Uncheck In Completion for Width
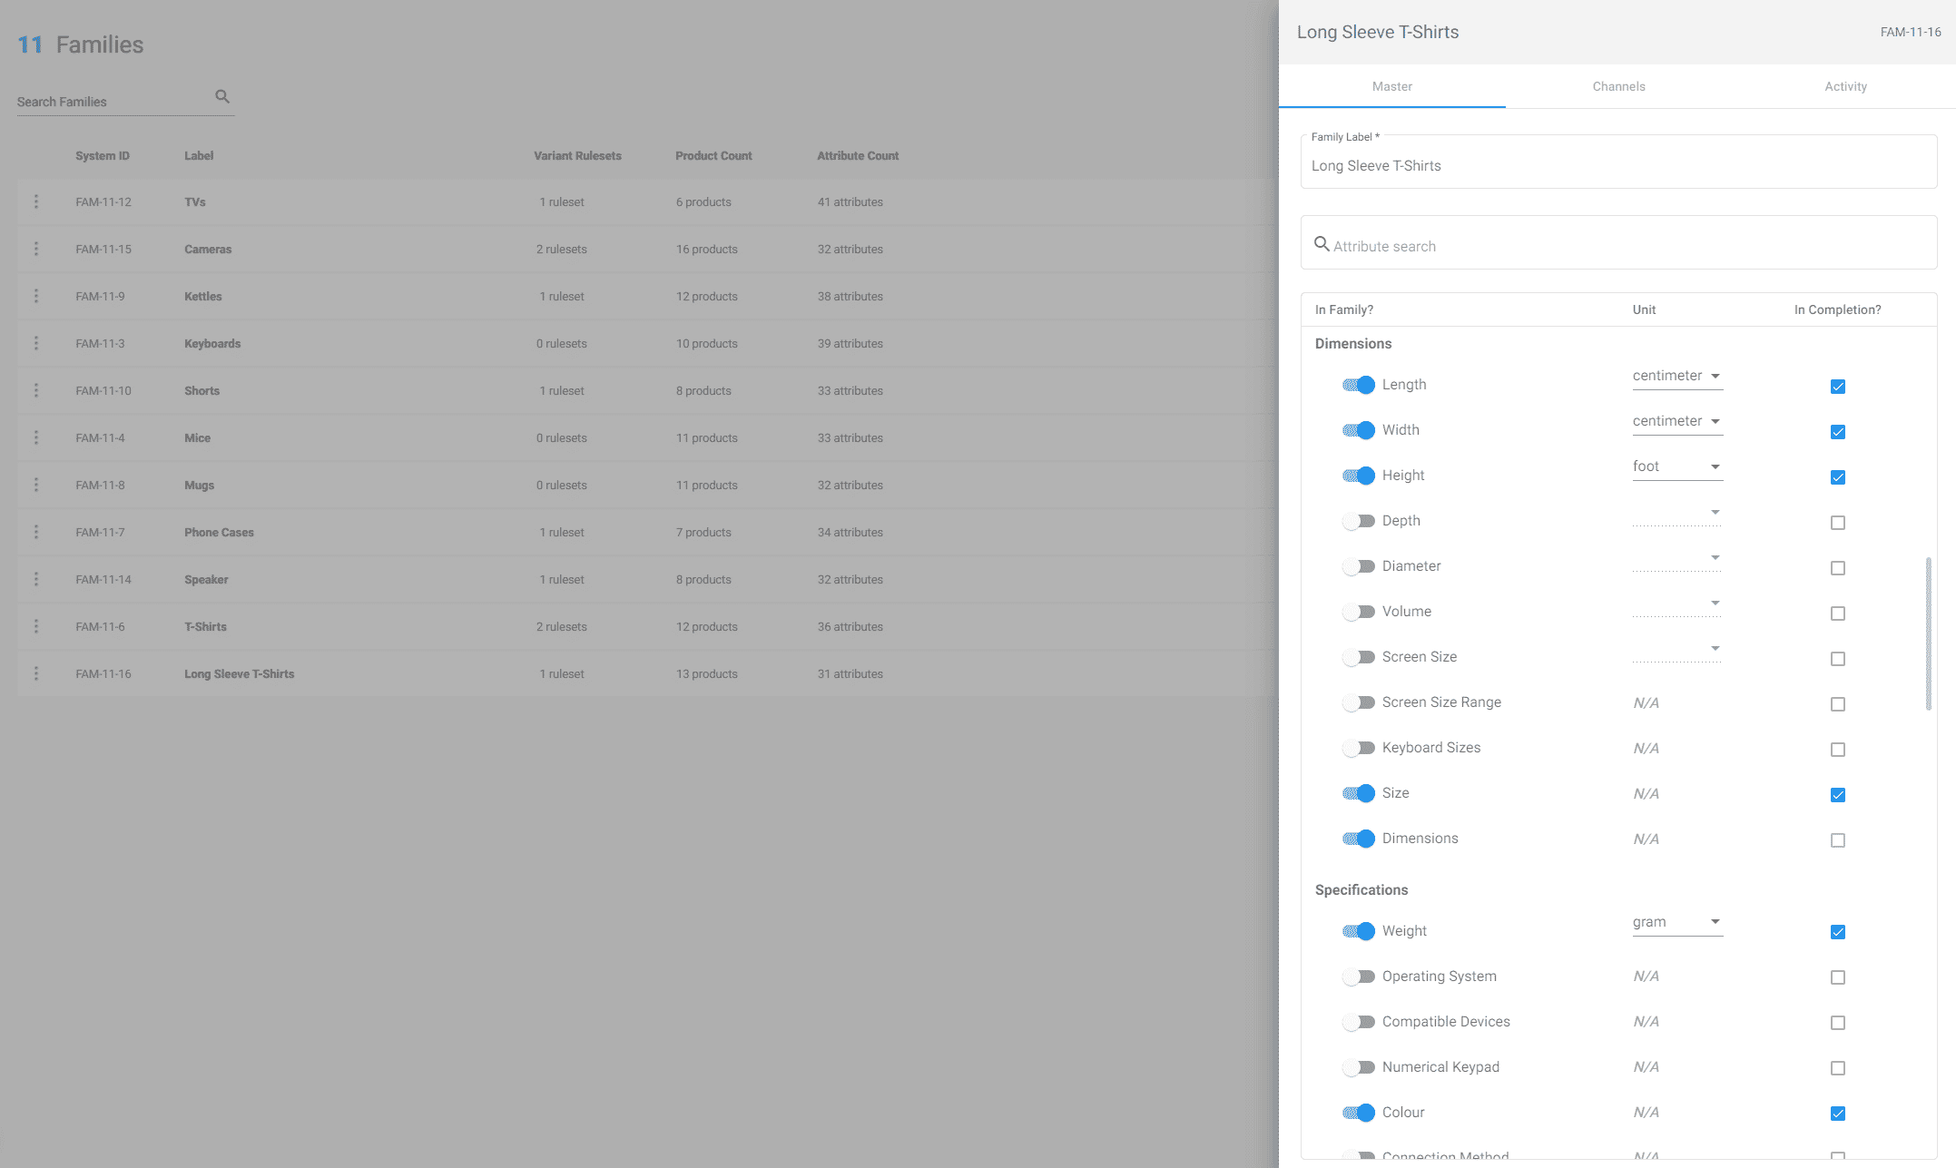Image resolution: width=1956 pixels, height=1168 pixels. 1838,432
